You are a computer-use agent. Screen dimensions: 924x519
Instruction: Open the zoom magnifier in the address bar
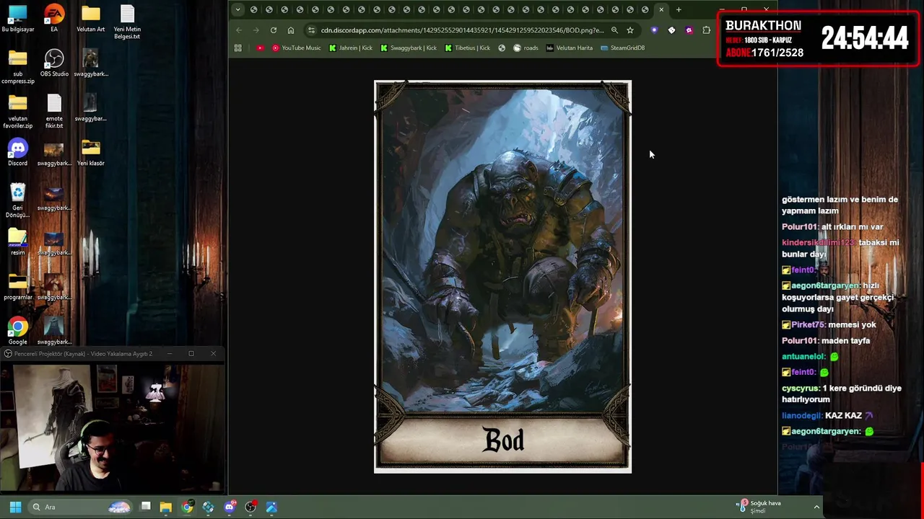(614, 30)
